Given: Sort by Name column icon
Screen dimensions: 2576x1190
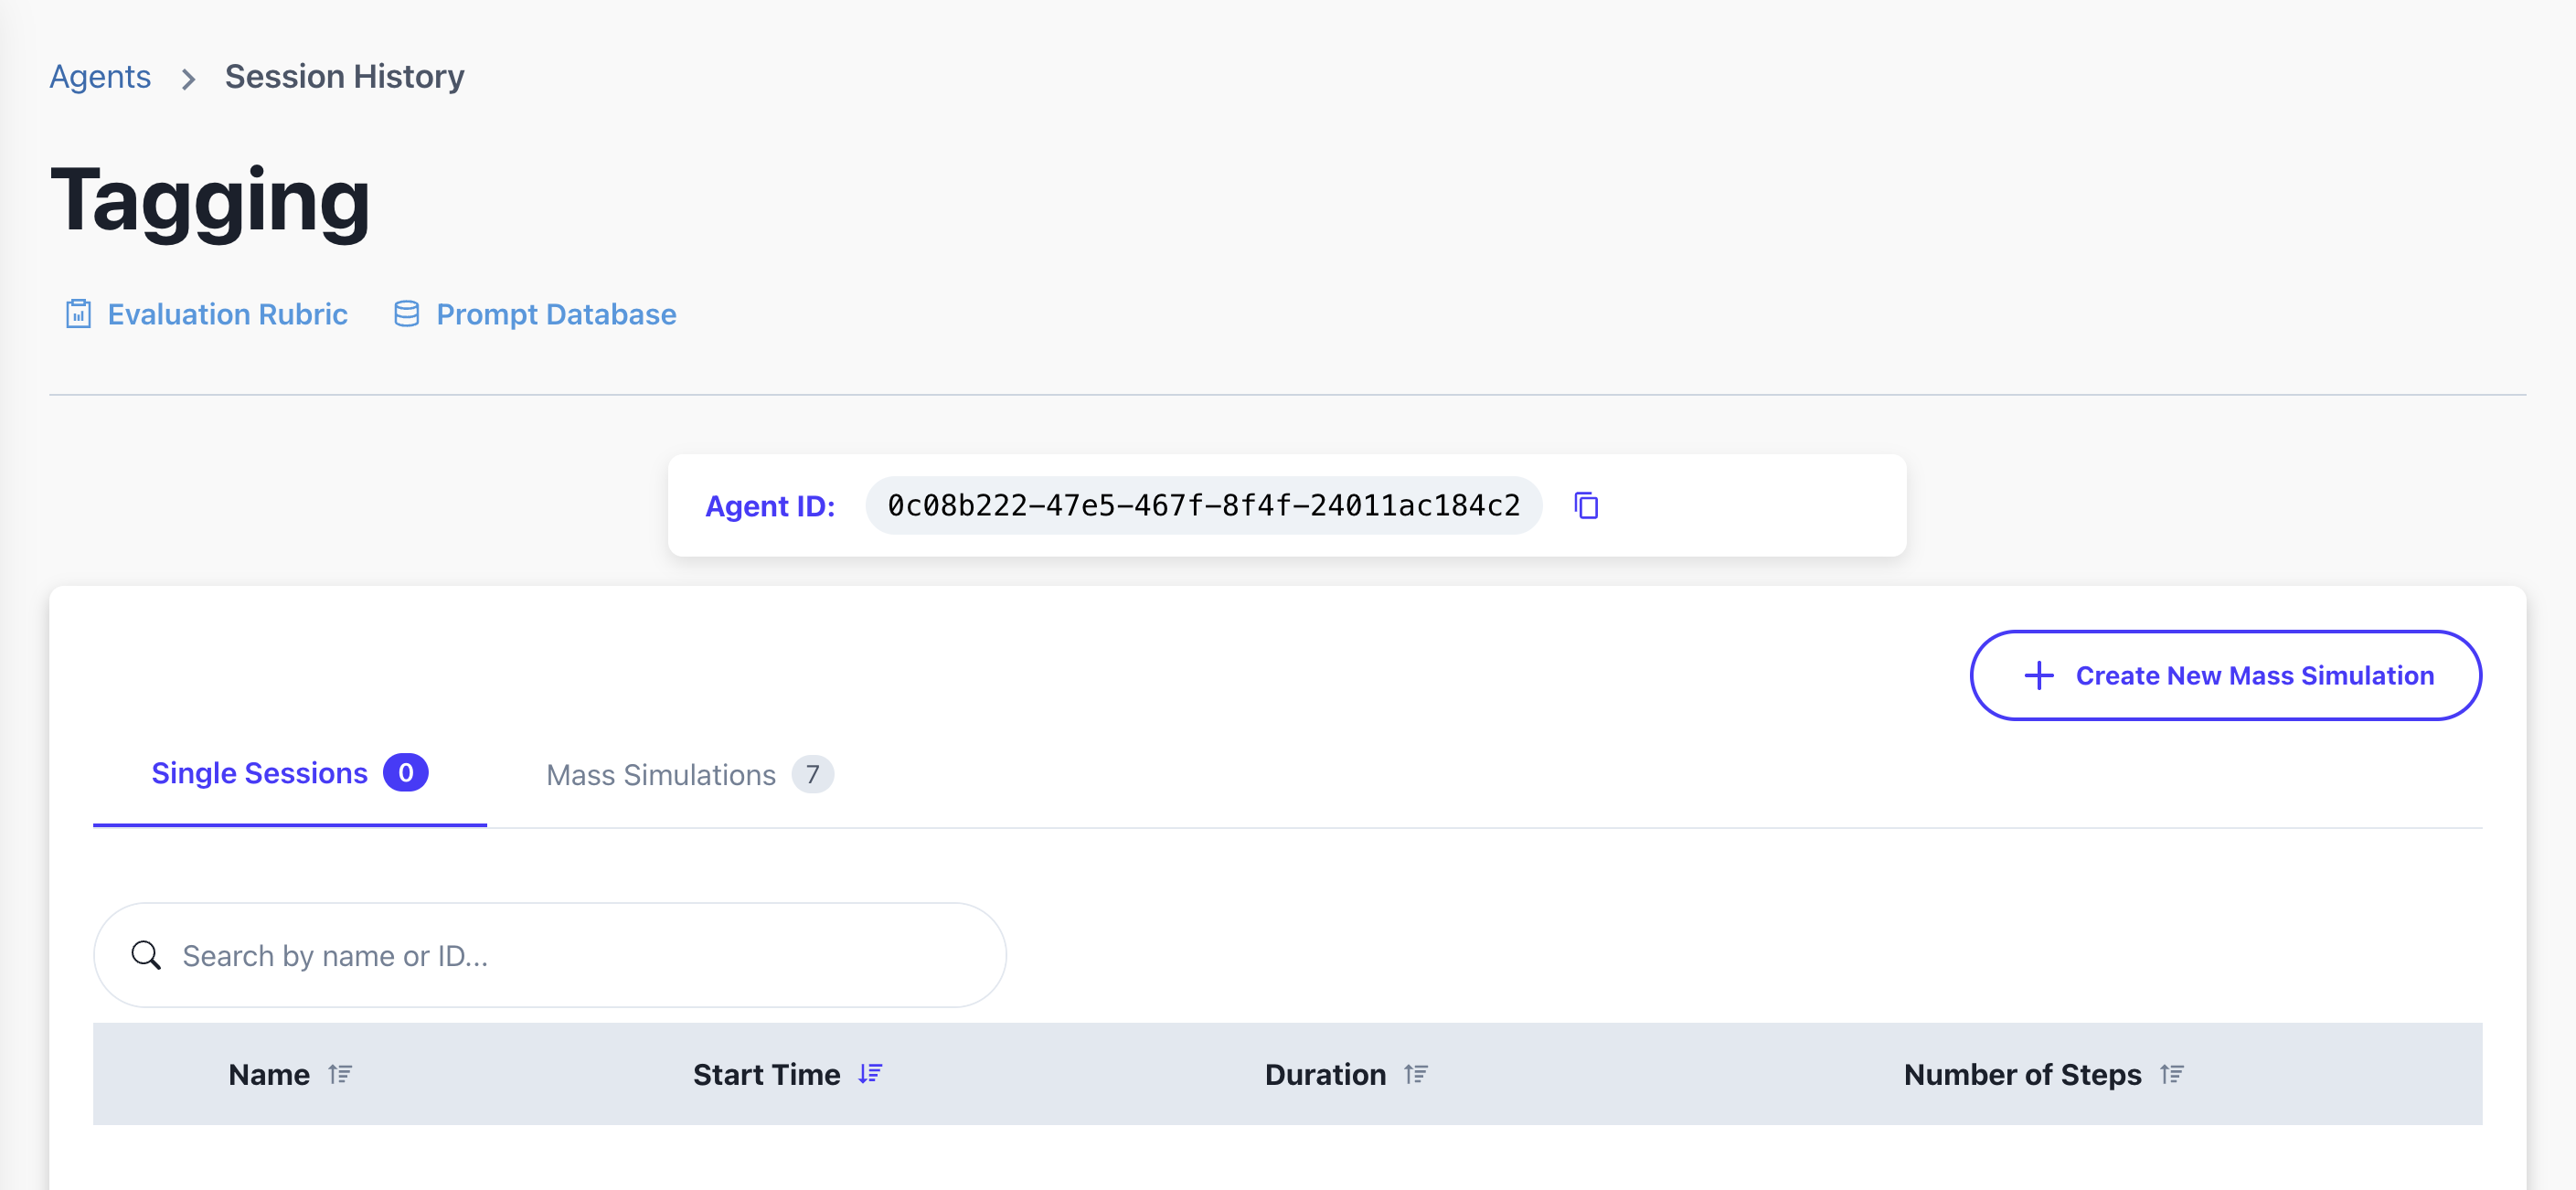Looking at the screenshot, I should pos(340,1074).
